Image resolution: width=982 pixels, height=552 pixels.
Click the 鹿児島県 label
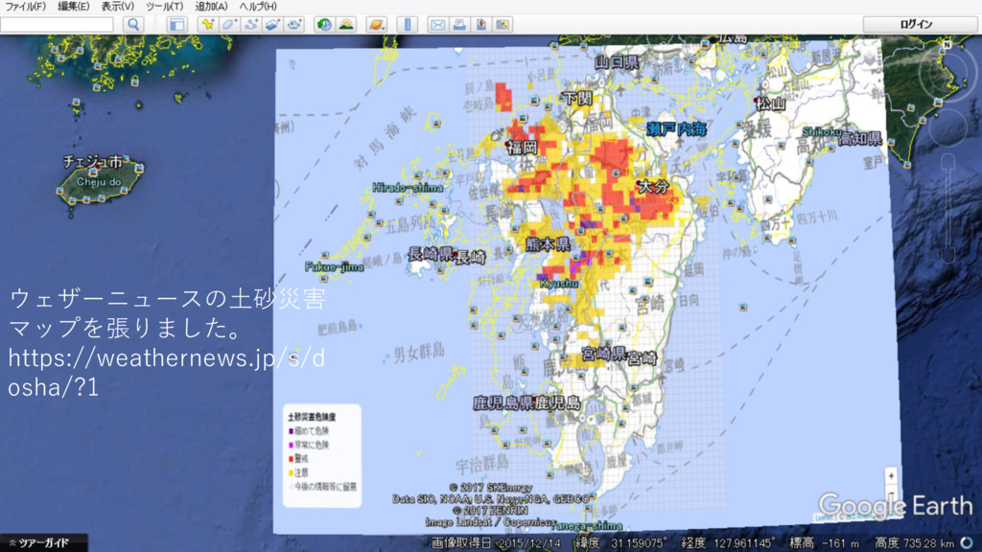pyautogui.click(x=503, y=403)
